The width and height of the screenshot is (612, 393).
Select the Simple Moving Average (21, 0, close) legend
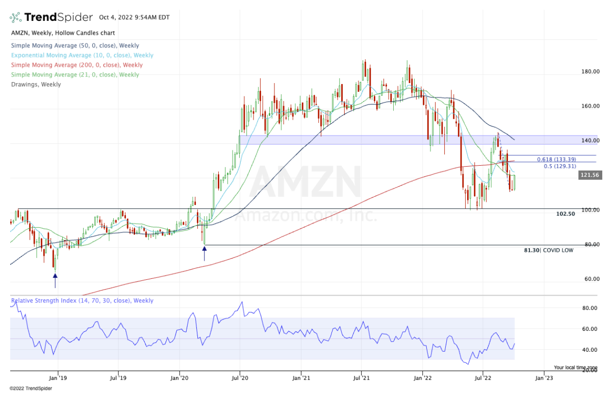point(74,75)
